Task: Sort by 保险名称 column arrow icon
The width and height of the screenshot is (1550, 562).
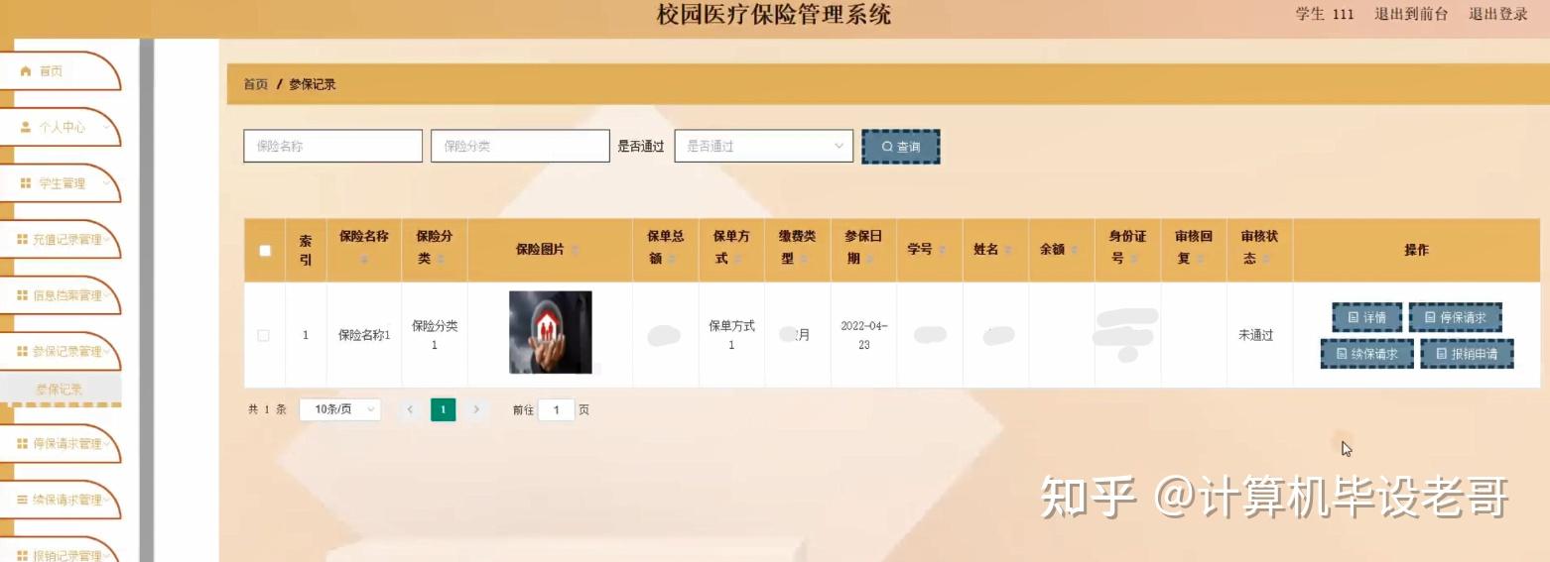Action: [x=364, y=260]
